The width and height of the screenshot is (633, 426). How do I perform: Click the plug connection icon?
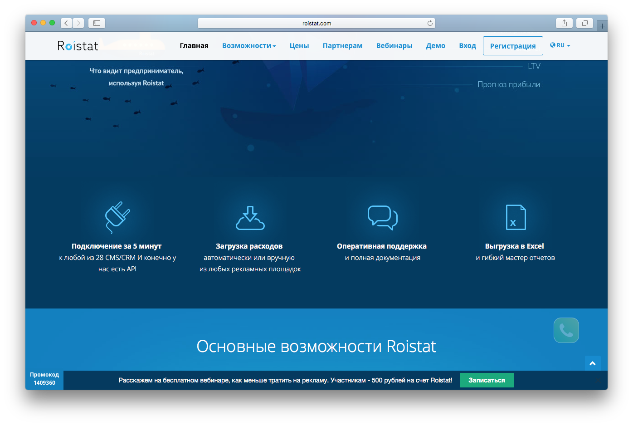[117, 217]
